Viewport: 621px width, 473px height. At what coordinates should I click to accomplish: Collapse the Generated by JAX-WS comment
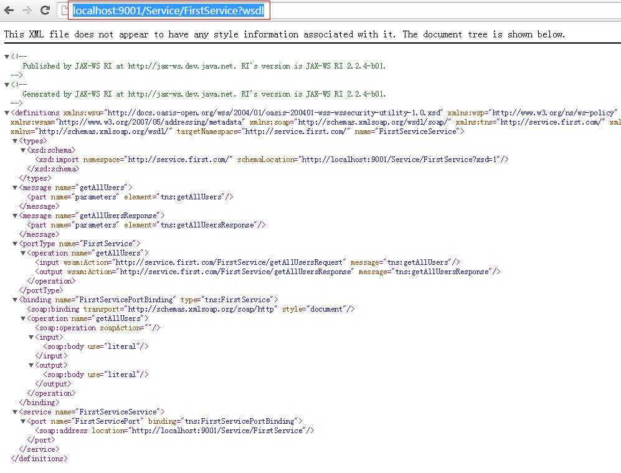click(x=7, y=85)
